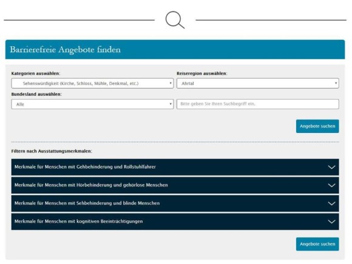Viewport: 352px width, 264px height.
Task: Click upper Angebote suchen button
Action: coord(317,126)
